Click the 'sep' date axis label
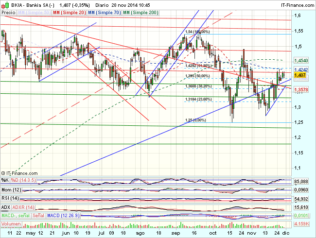Screen dimensions: 316x238 176,233
